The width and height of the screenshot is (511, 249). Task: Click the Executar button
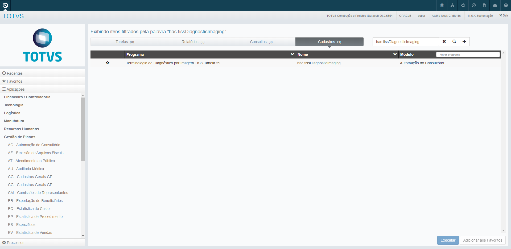coord(448,240)
